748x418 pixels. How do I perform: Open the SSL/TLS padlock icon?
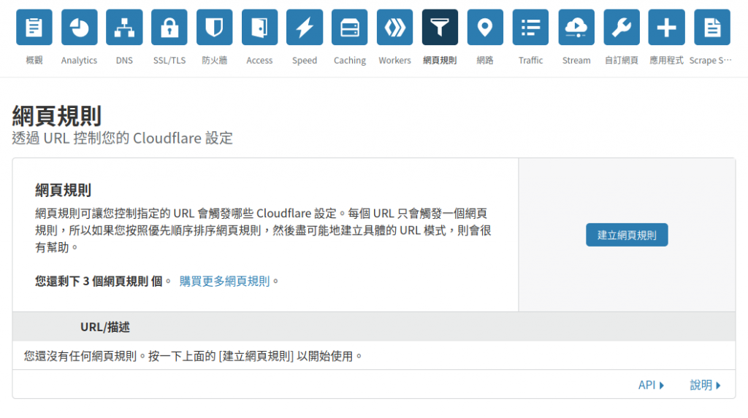tap(169, 27)
